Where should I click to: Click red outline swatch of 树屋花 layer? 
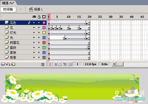tap(44, 43)
